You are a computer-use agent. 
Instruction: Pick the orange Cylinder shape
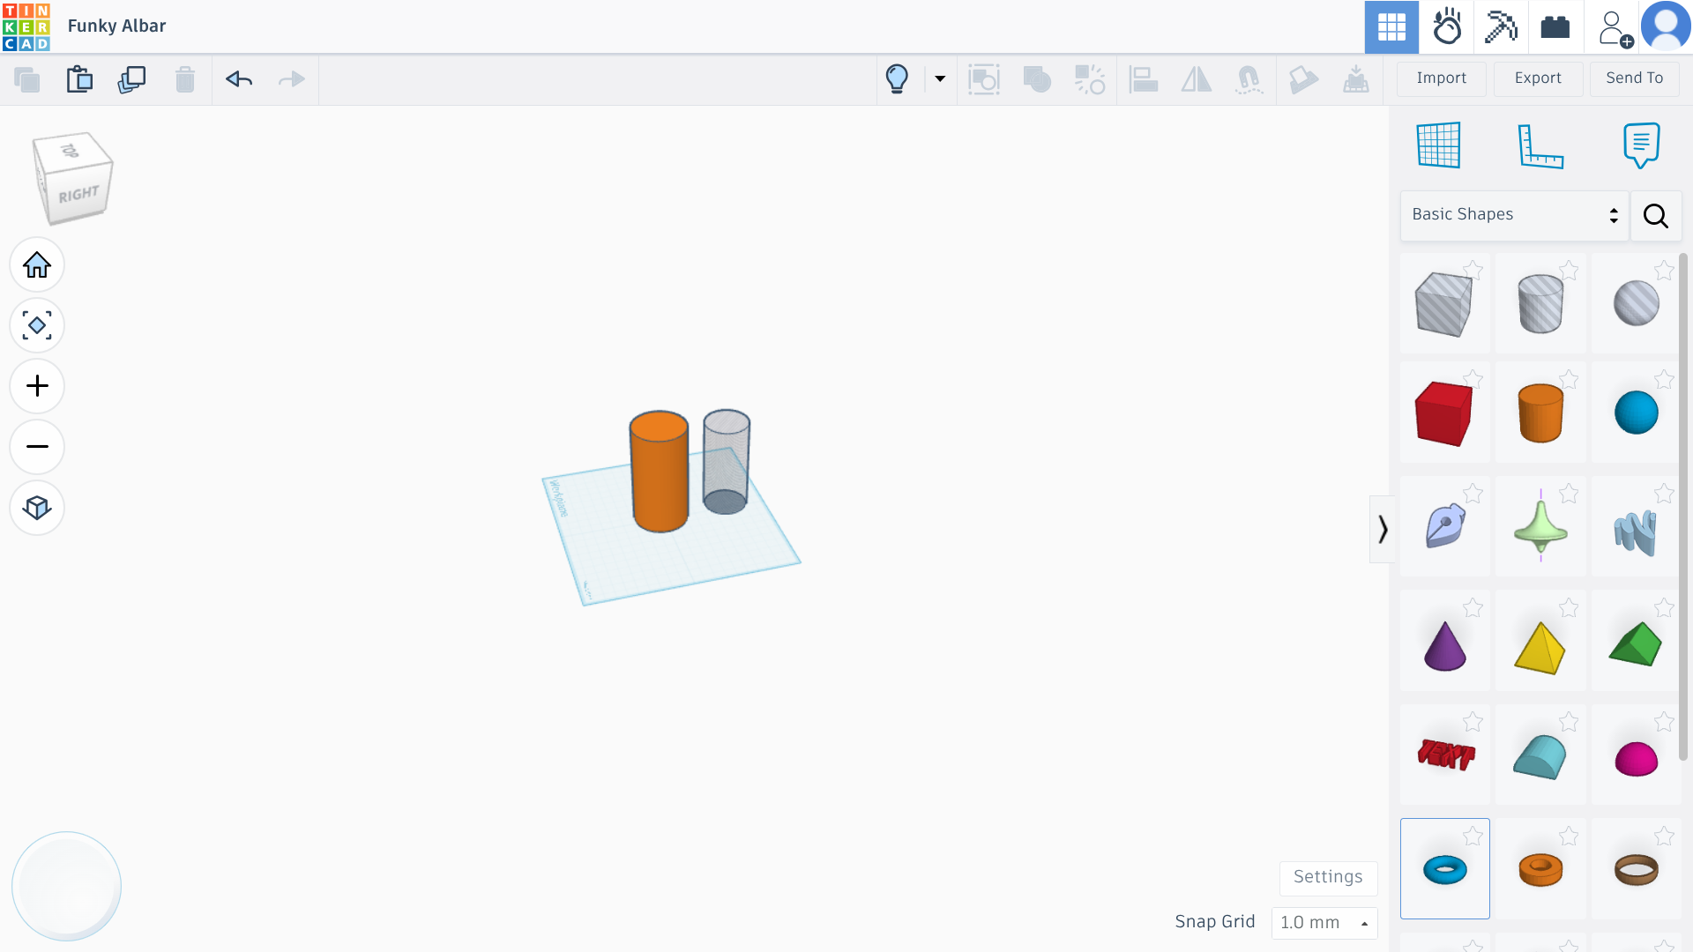[1540, 413]
